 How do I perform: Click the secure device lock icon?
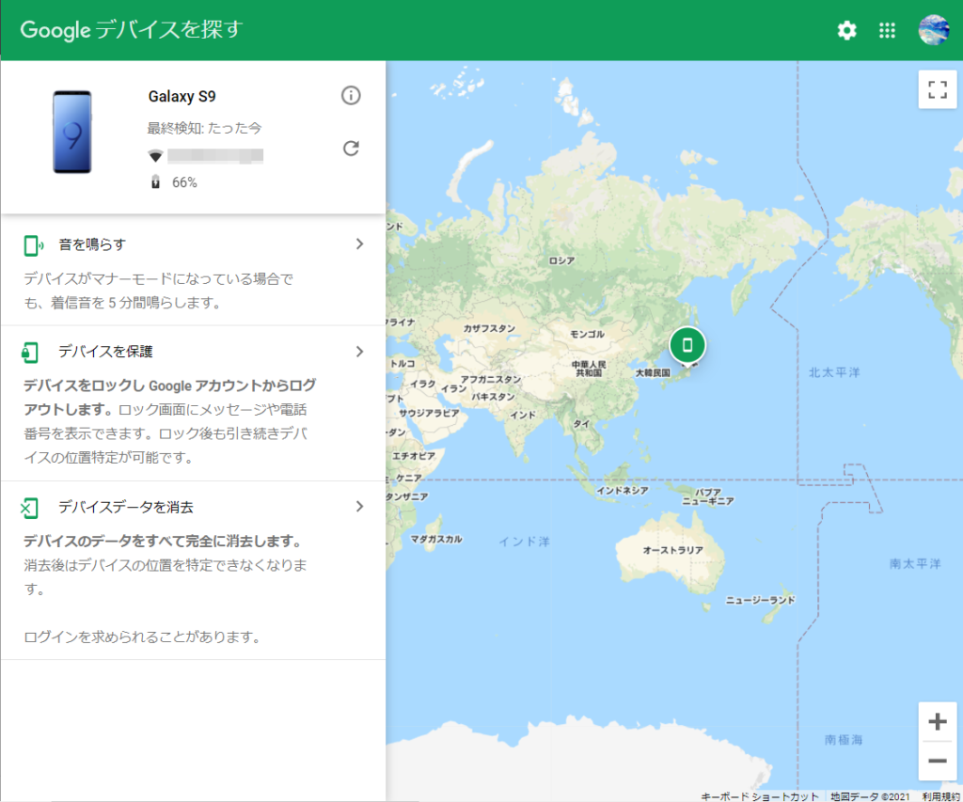coord(29,353)
